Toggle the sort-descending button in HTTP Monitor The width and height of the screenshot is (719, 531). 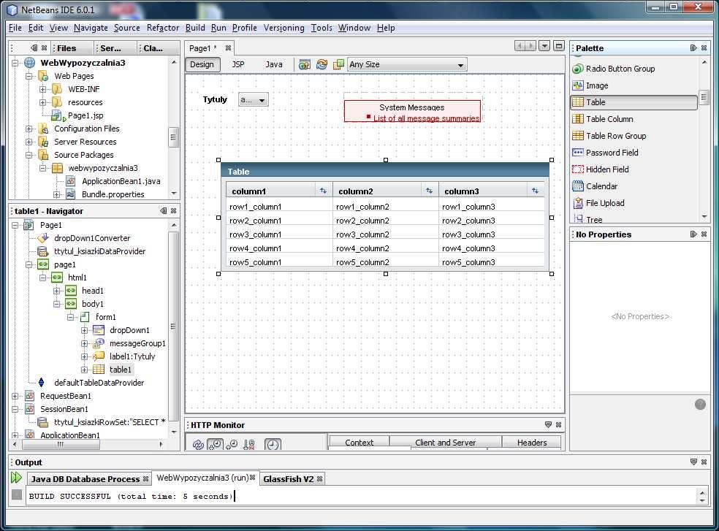(215, 444)
